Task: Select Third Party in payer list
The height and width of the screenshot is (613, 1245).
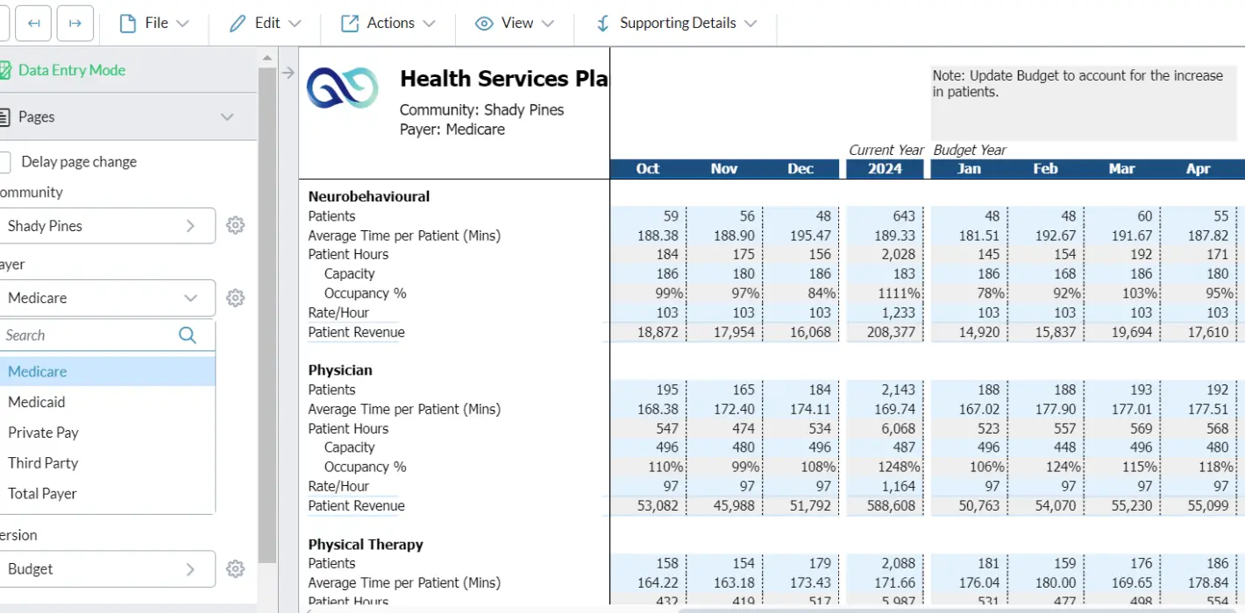Action: 107,463
